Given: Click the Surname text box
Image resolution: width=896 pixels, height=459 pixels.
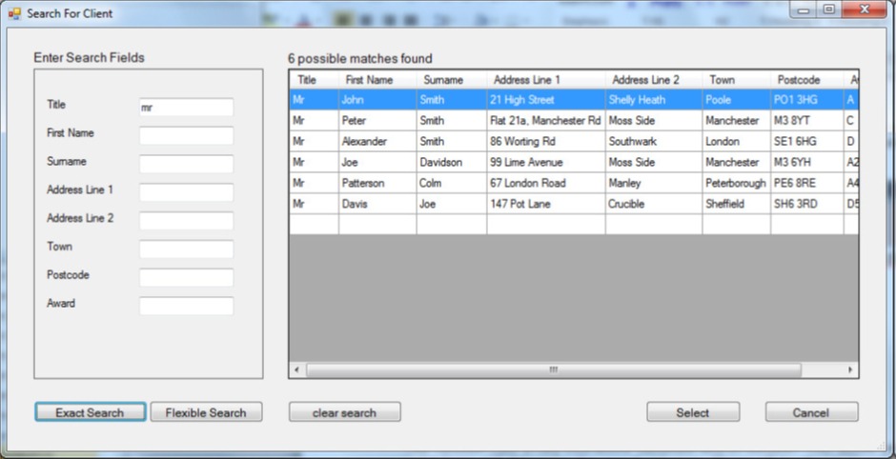Looking at the screenshot, I should click(186, 164).
